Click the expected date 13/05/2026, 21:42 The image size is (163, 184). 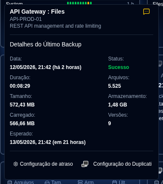[31, 142]
